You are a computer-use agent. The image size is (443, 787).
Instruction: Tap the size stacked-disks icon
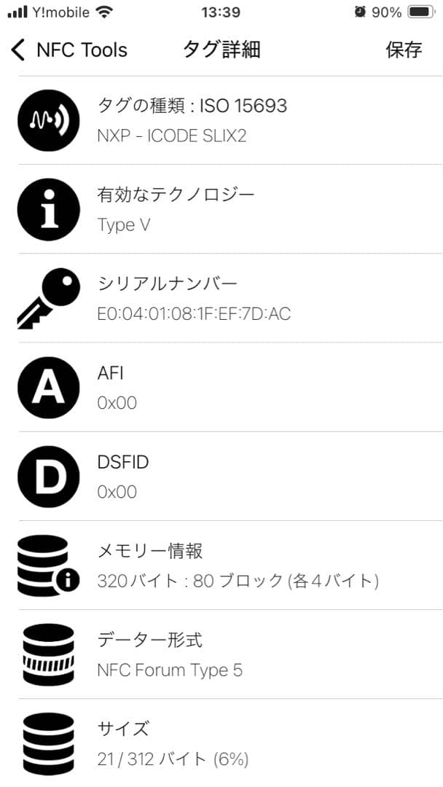coord(48,742)
